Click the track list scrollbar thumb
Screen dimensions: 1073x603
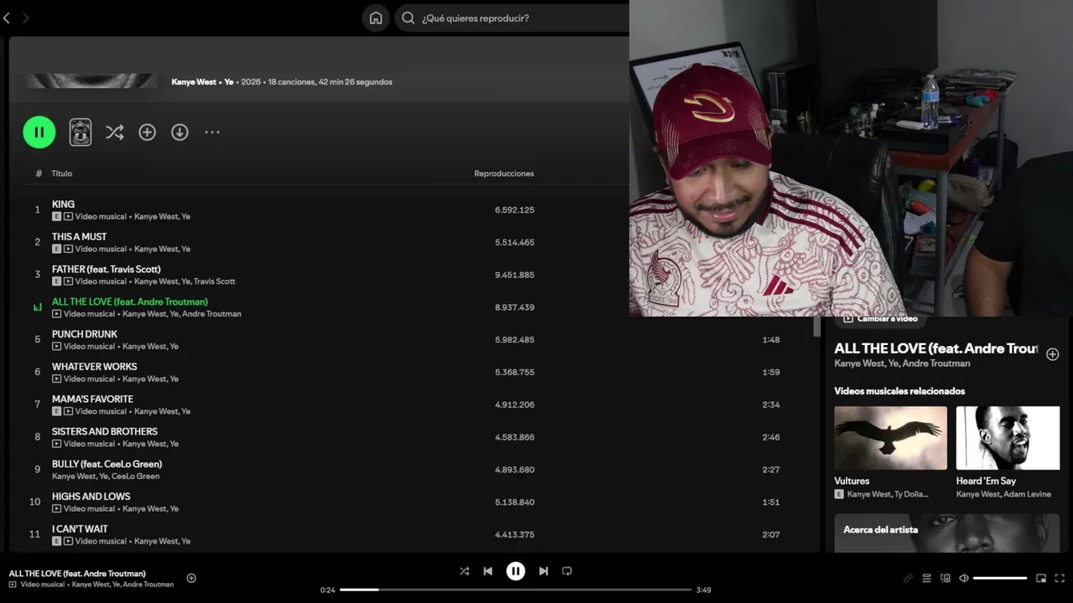[816, 327]
